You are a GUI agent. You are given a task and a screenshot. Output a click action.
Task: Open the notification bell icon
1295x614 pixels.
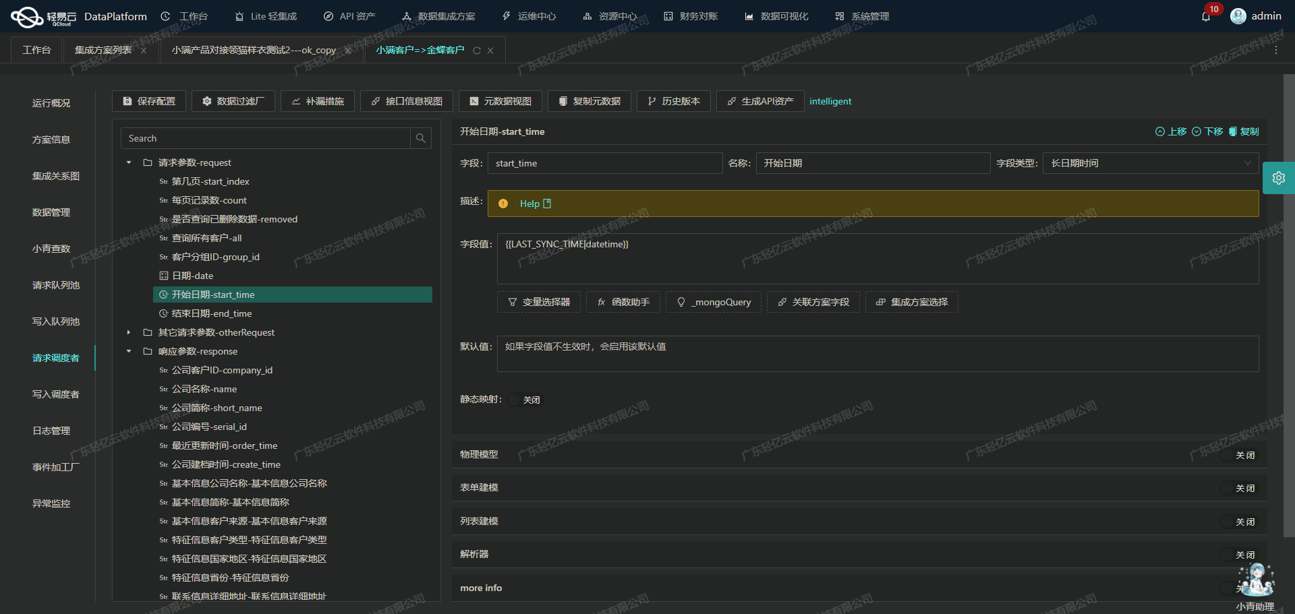click(1206, 17)
